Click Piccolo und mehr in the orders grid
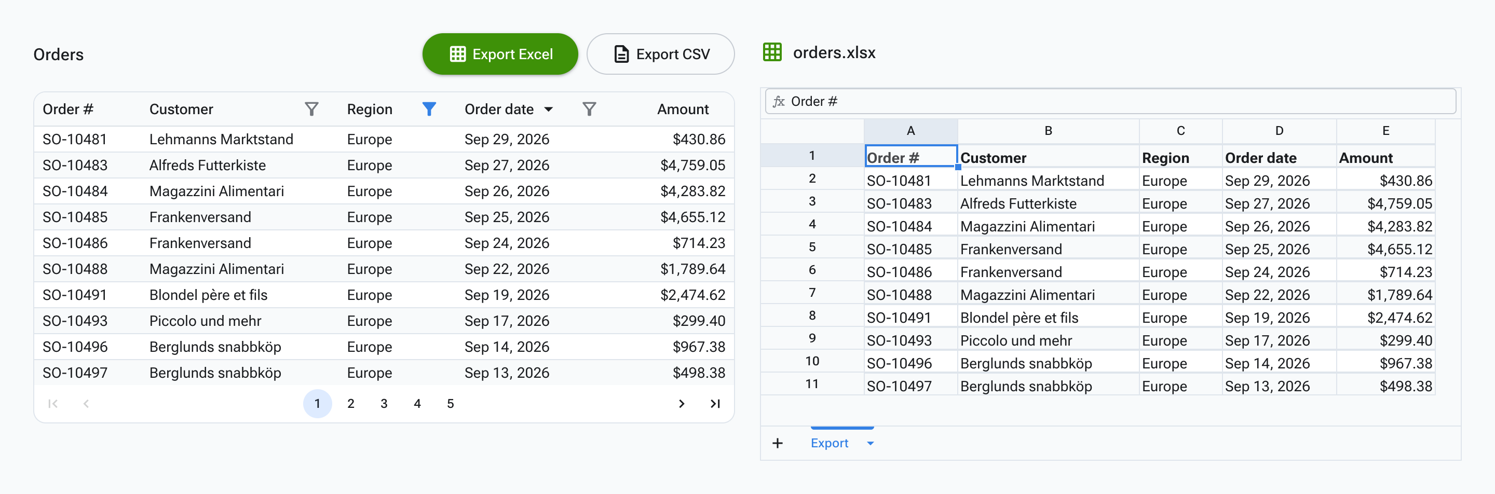The width and height of the screenshot is (1495, 494). coord(206,321)
